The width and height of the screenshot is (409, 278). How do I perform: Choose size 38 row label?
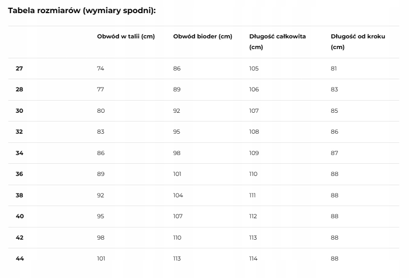click(x=19, y=195)
